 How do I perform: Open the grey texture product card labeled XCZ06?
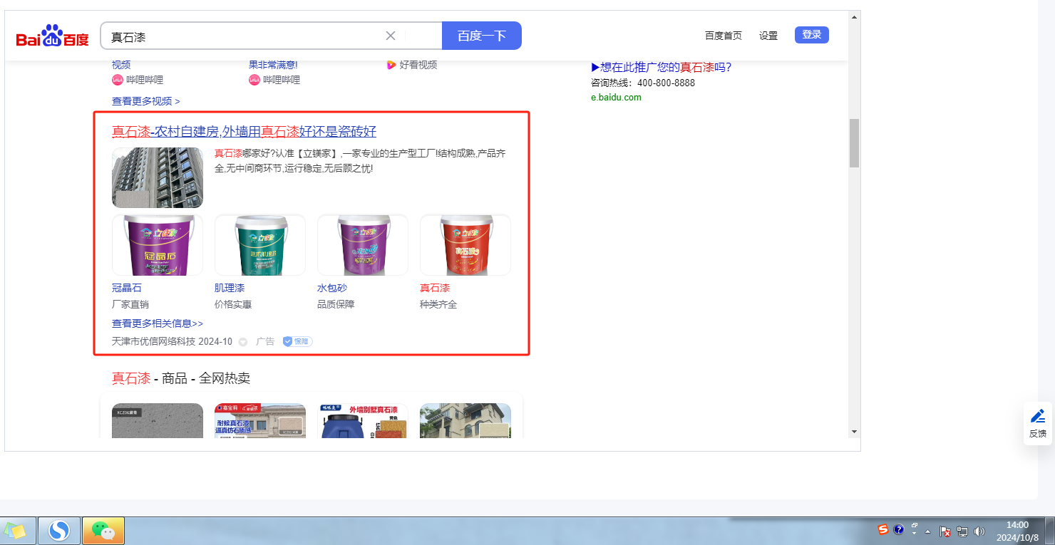[x=158, y=420]
